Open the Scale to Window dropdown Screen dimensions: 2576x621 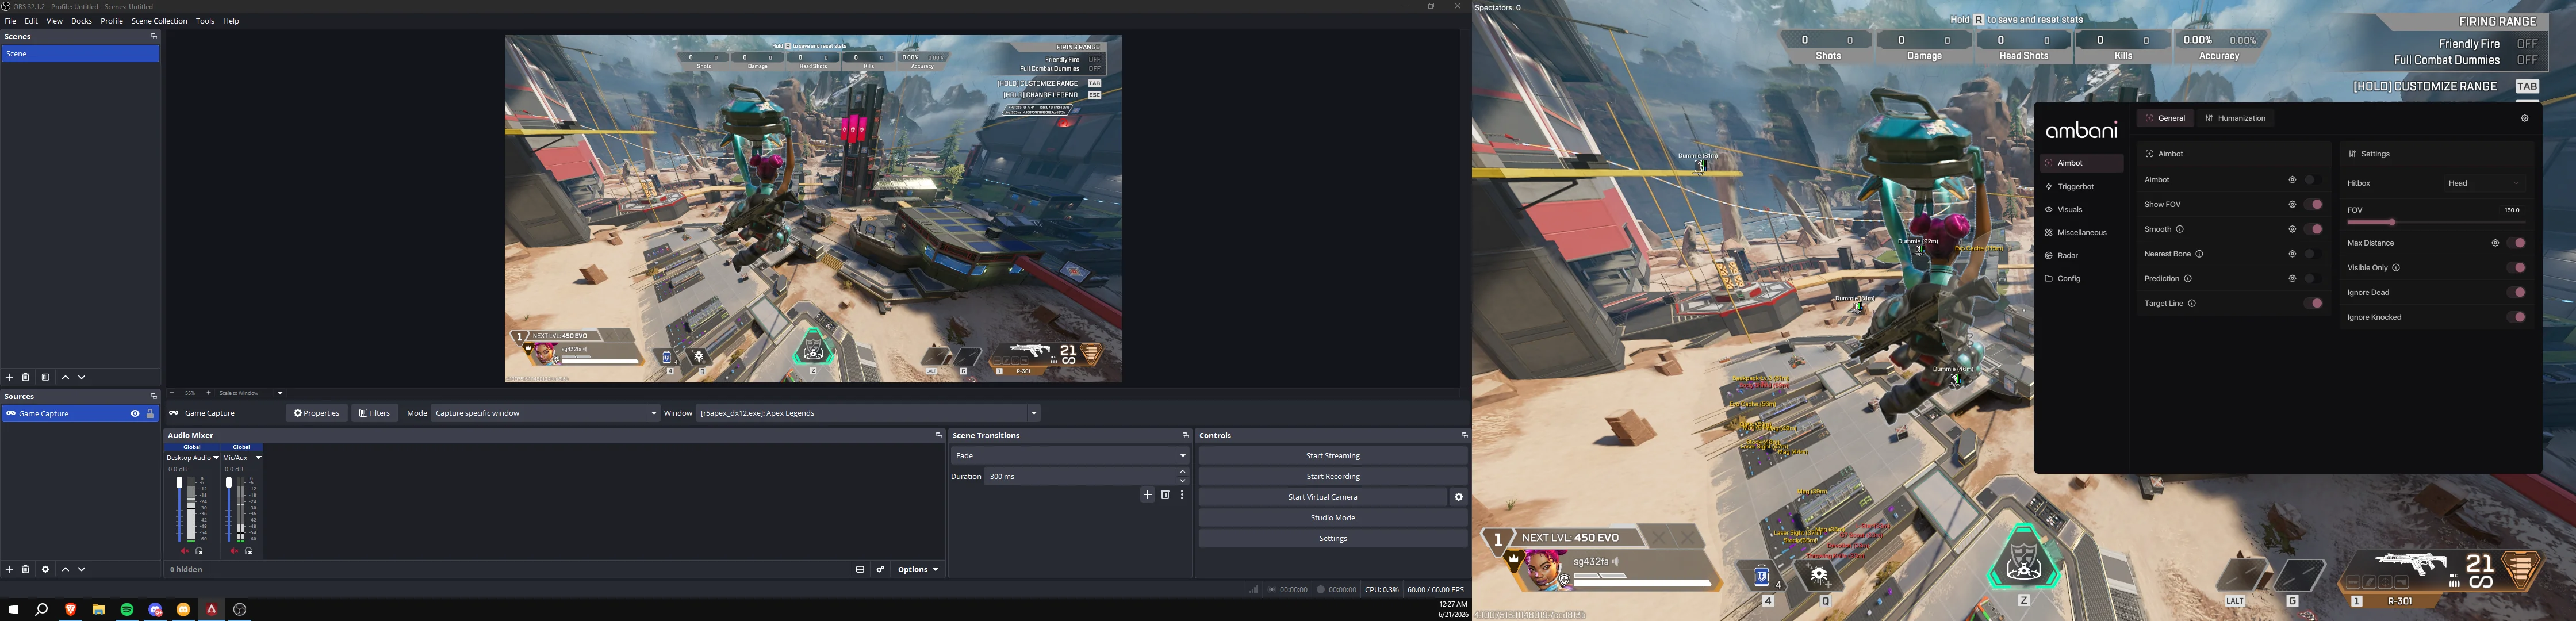coord(251,393)
